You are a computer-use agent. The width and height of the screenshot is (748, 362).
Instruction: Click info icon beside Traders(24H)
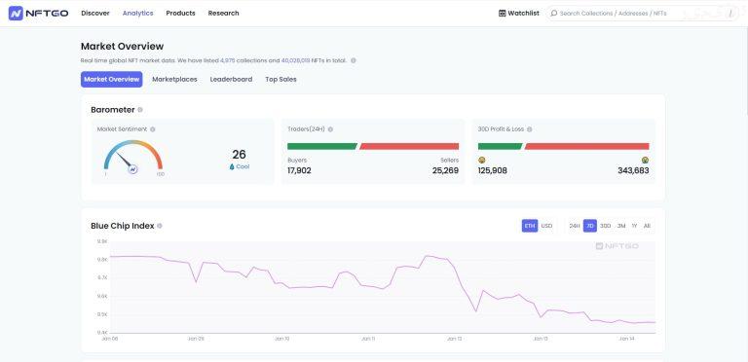point(330,129)
